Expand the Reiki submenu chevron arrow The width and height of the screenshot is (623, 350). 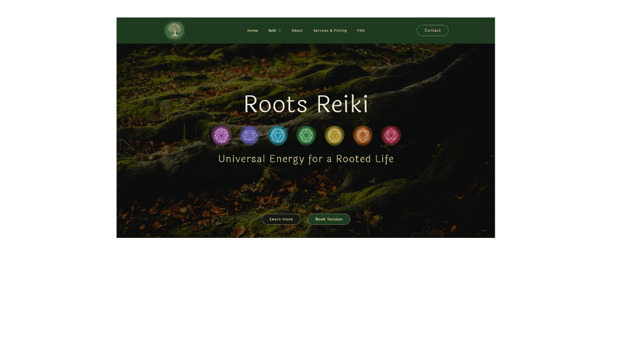click(x=280, y=30)
